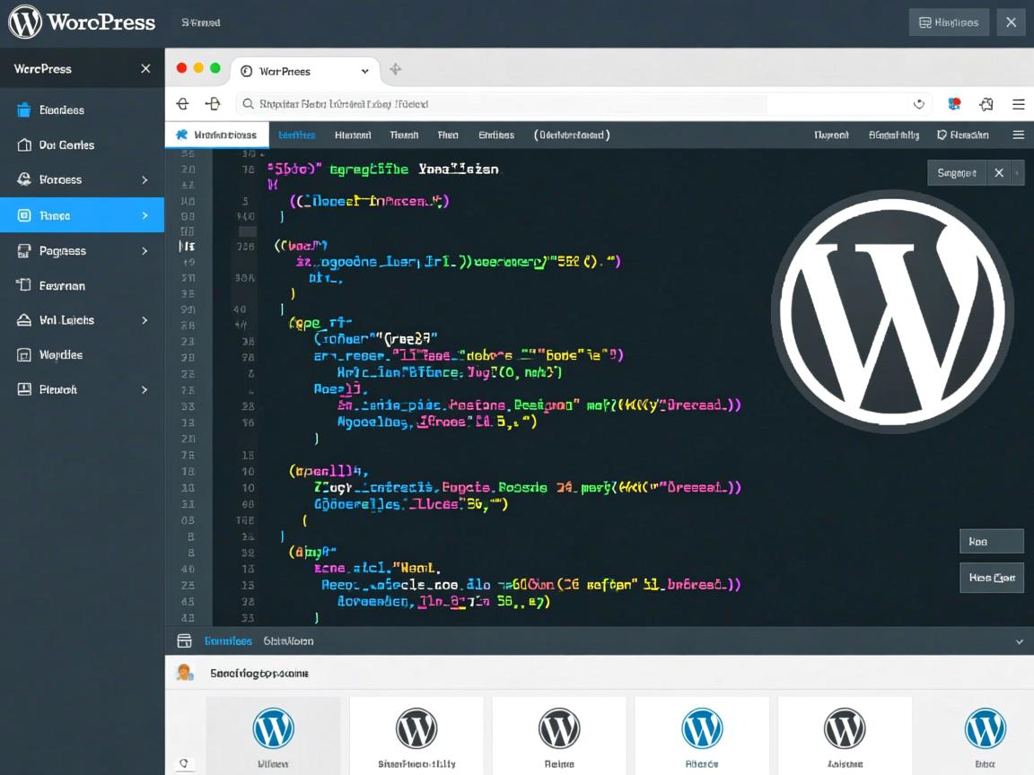Image resolution: width=1034 pixels, height=775 pixels.
Task: Open a new browser tab with the plus icon
Action: coord(395,70)
